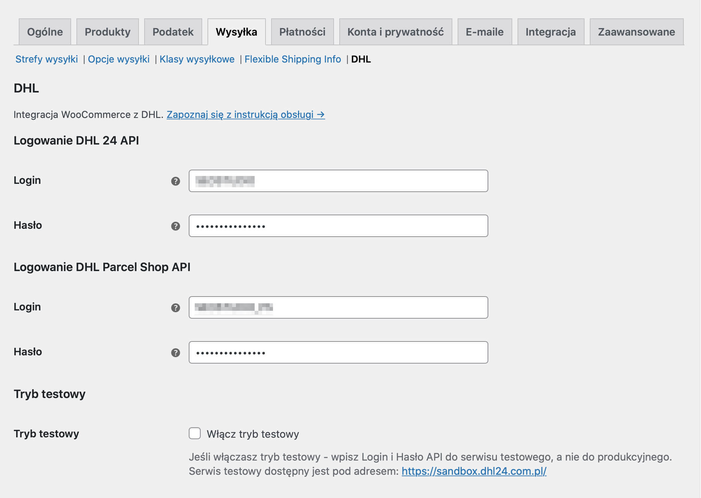
Task: Open Strefy wysyłki subsection link
Action: pyautogui.click(x=46, y=59)
